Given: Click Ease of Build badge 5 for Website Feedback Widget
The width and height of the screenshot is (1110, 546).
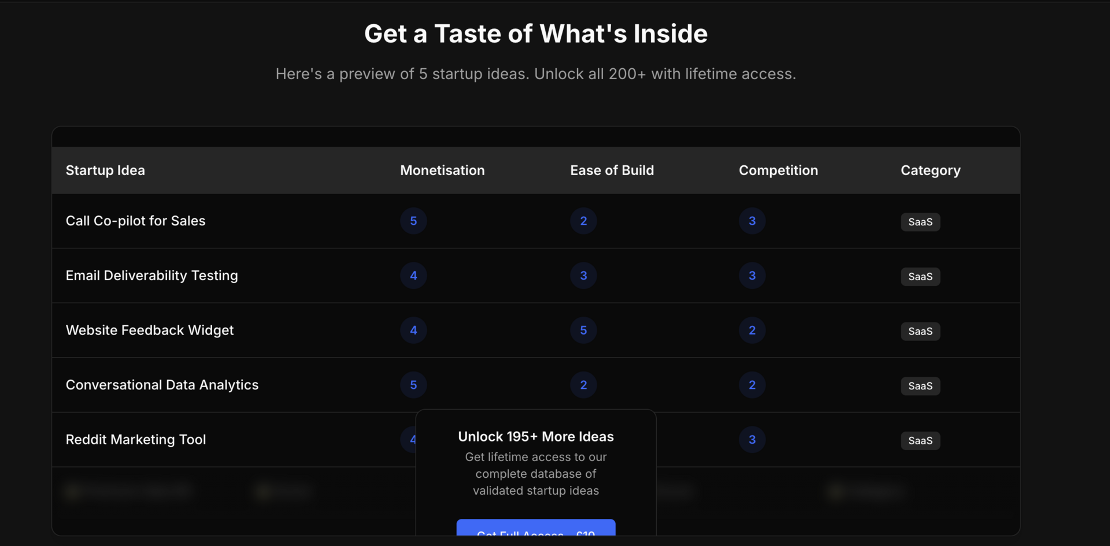Looking at the screenshot, I should coord(583,330).
